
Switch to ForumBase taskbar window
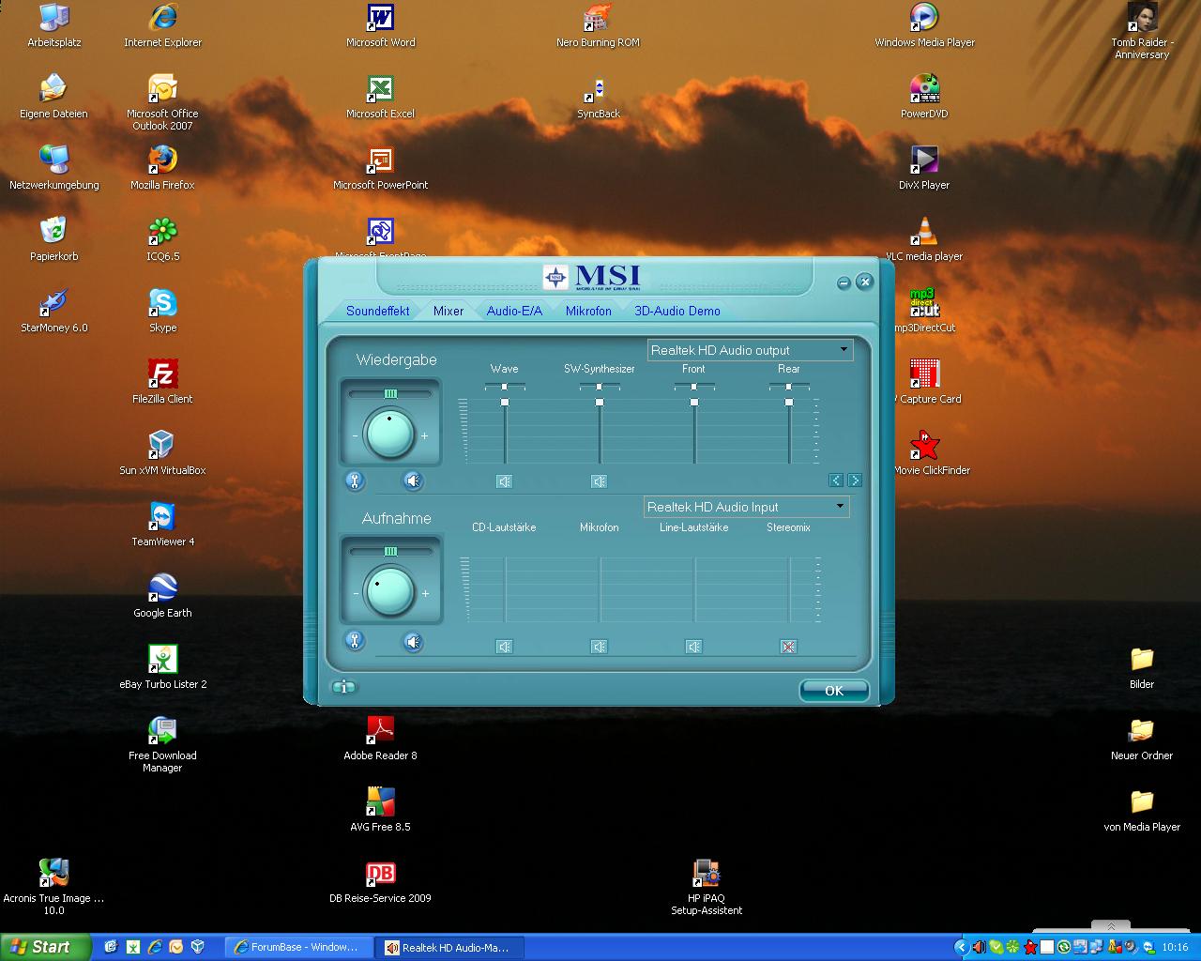click(298, 947)
